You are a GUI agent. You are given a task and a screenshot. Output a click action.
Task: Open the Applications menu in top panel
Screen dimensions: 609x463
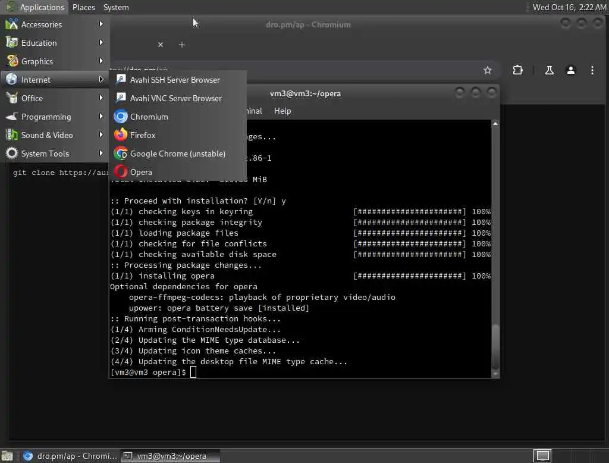pos(42,7)
